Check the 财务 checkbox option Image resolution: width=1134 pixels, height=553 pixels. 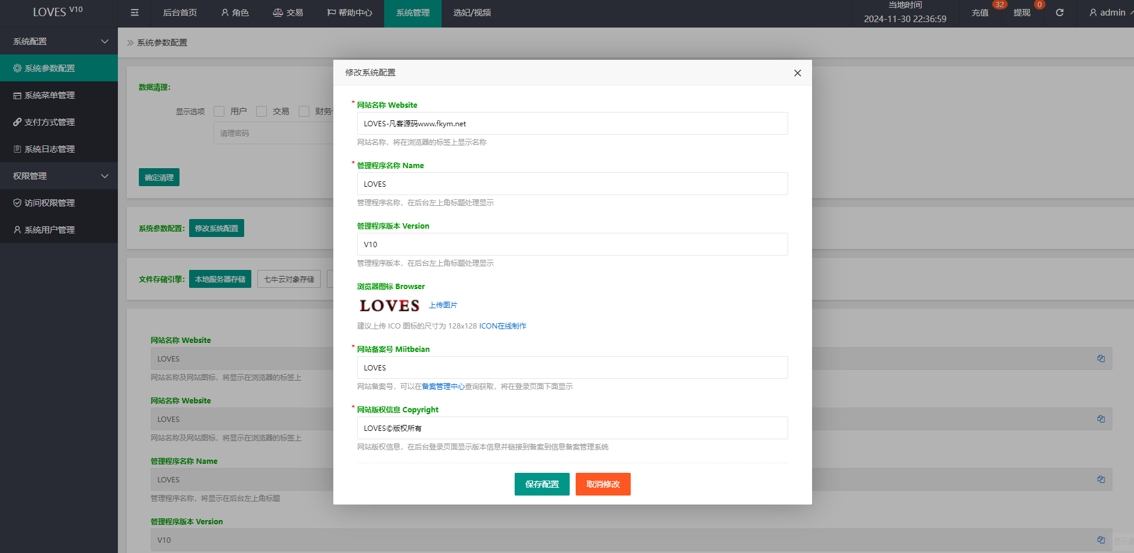click(x=304, y=111)
